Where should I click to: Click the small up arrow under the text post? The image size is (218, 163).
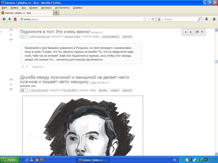(22, 67)
